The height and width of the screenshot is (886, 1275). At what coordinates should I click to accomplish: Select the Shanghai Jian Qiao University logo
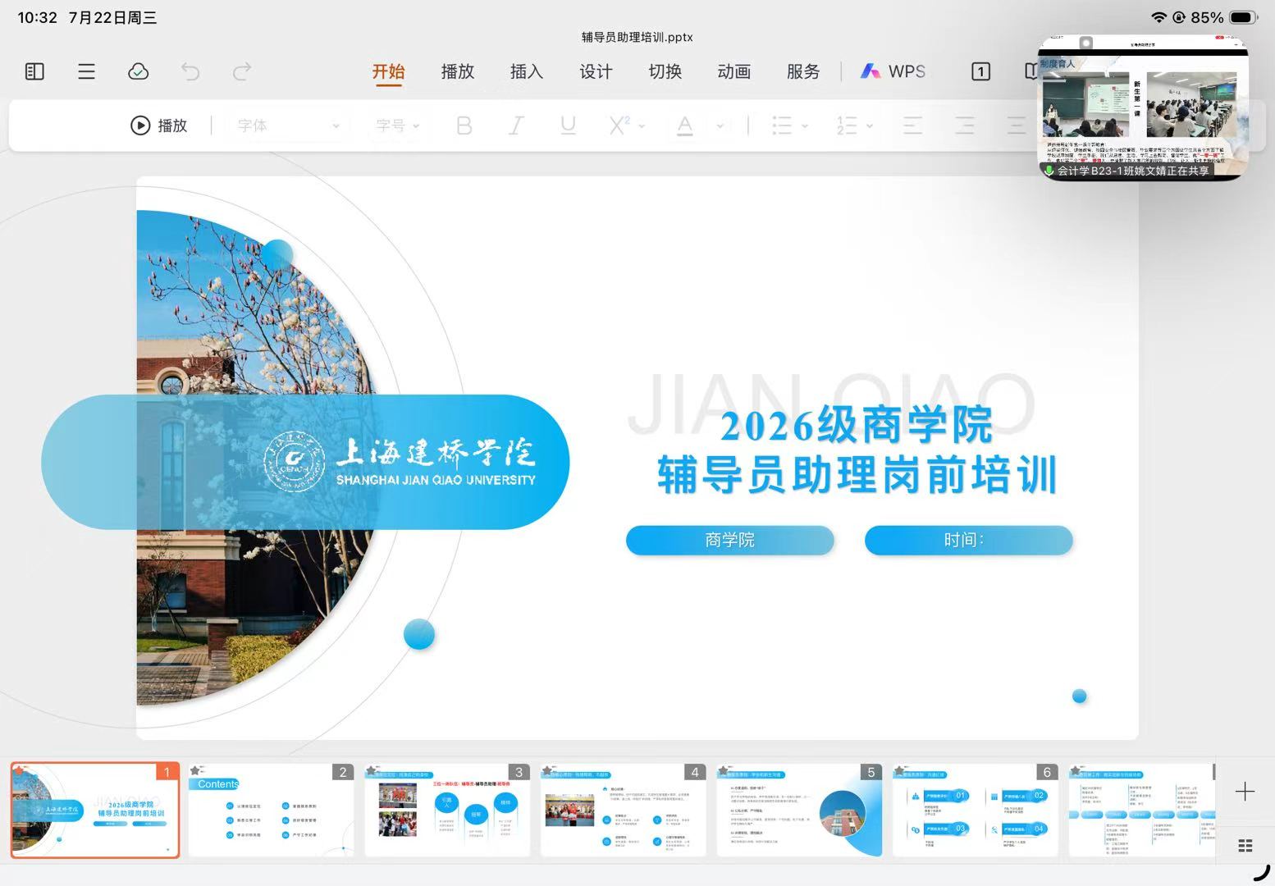click(400, 462)
